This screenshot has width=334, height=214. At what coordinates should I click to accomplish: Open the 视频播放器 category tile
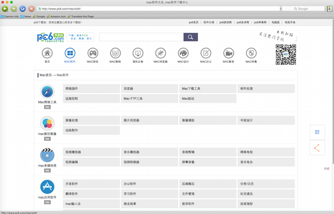[91, 152]
